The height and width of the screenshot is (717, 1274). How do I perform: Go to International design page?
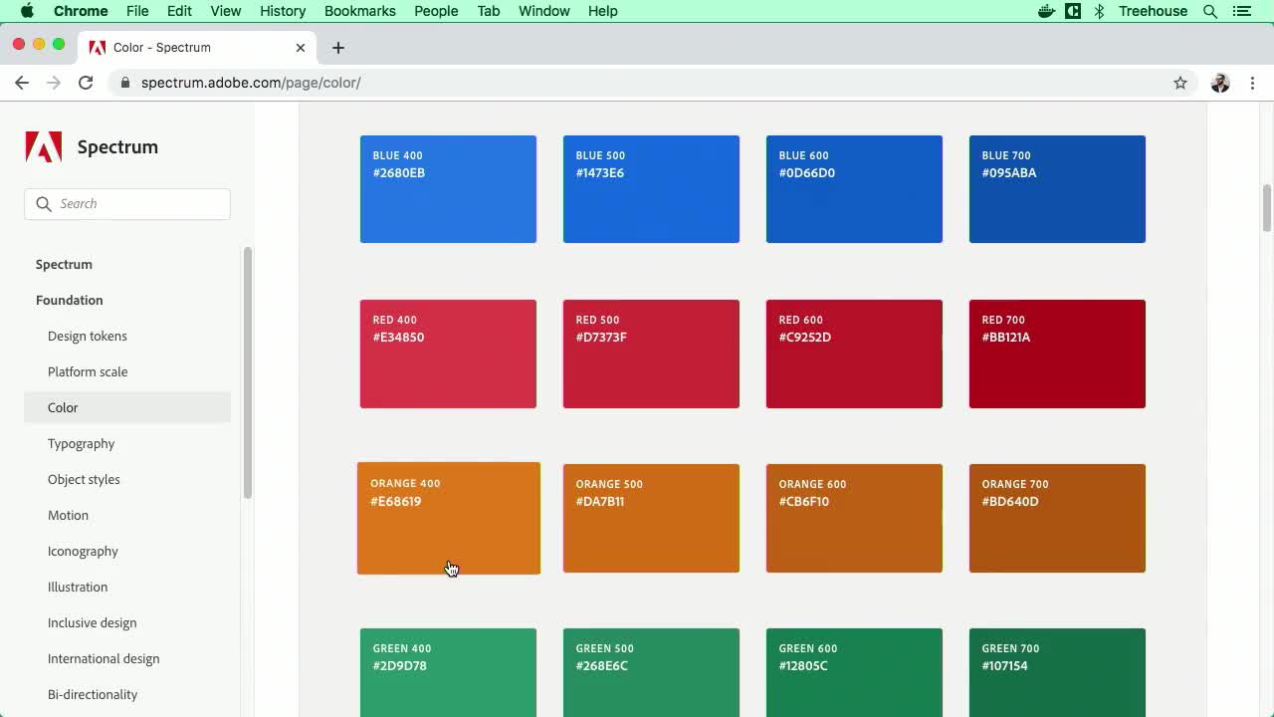104,658
